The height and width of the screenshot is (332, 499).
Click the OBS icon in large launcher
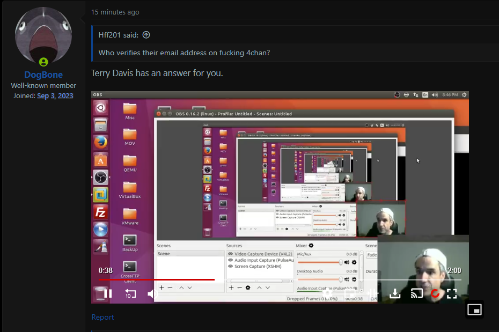point(100,177)
